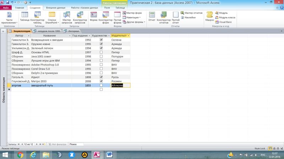Open Конструктор запросов designer
The width and height of the screenshot is (284, 159).
point(80,17)
